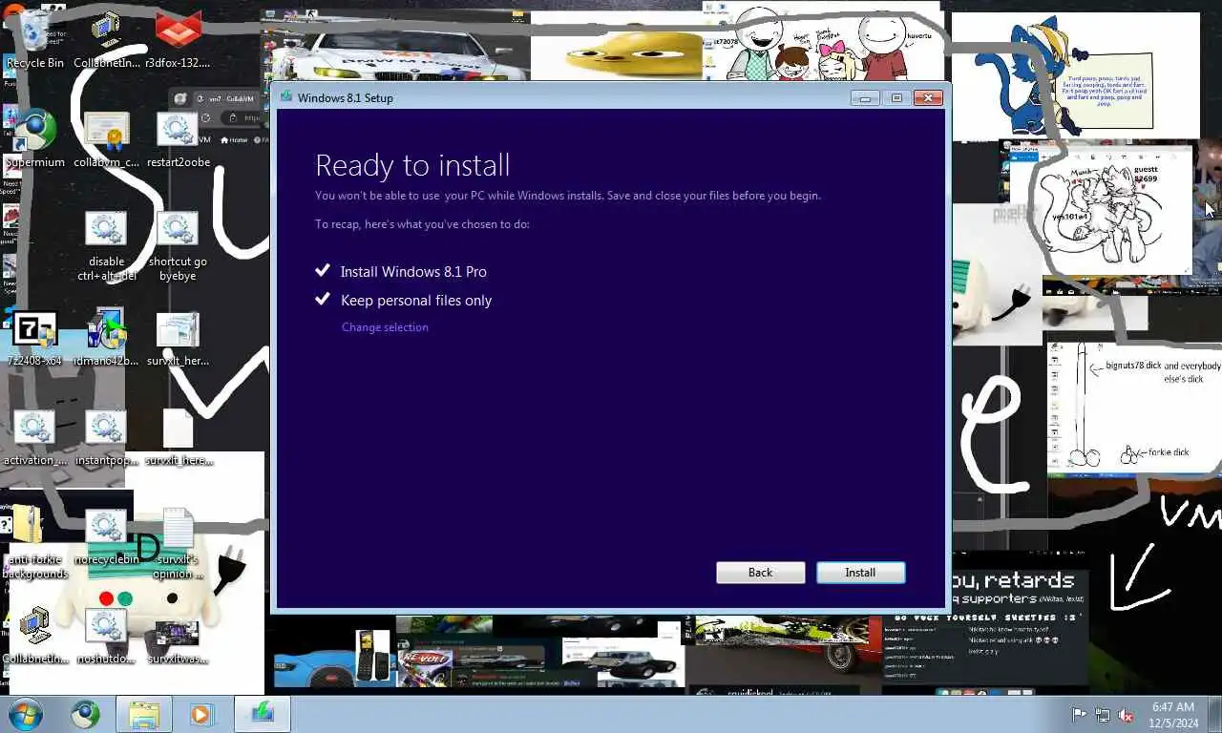Click the Back button in Setup
1222x733 pixels.
(760, 572)
